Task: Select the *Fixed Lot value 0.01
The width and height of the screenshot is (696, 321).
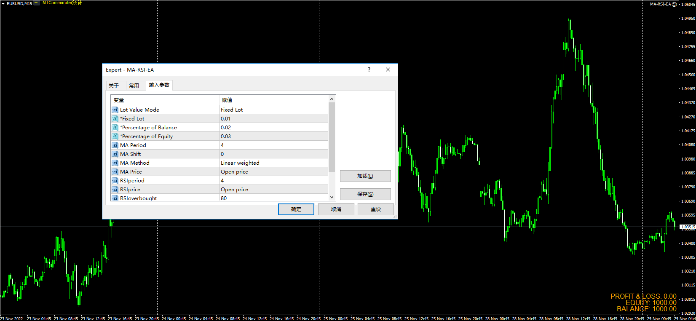Action: click(x=274, y=119)
